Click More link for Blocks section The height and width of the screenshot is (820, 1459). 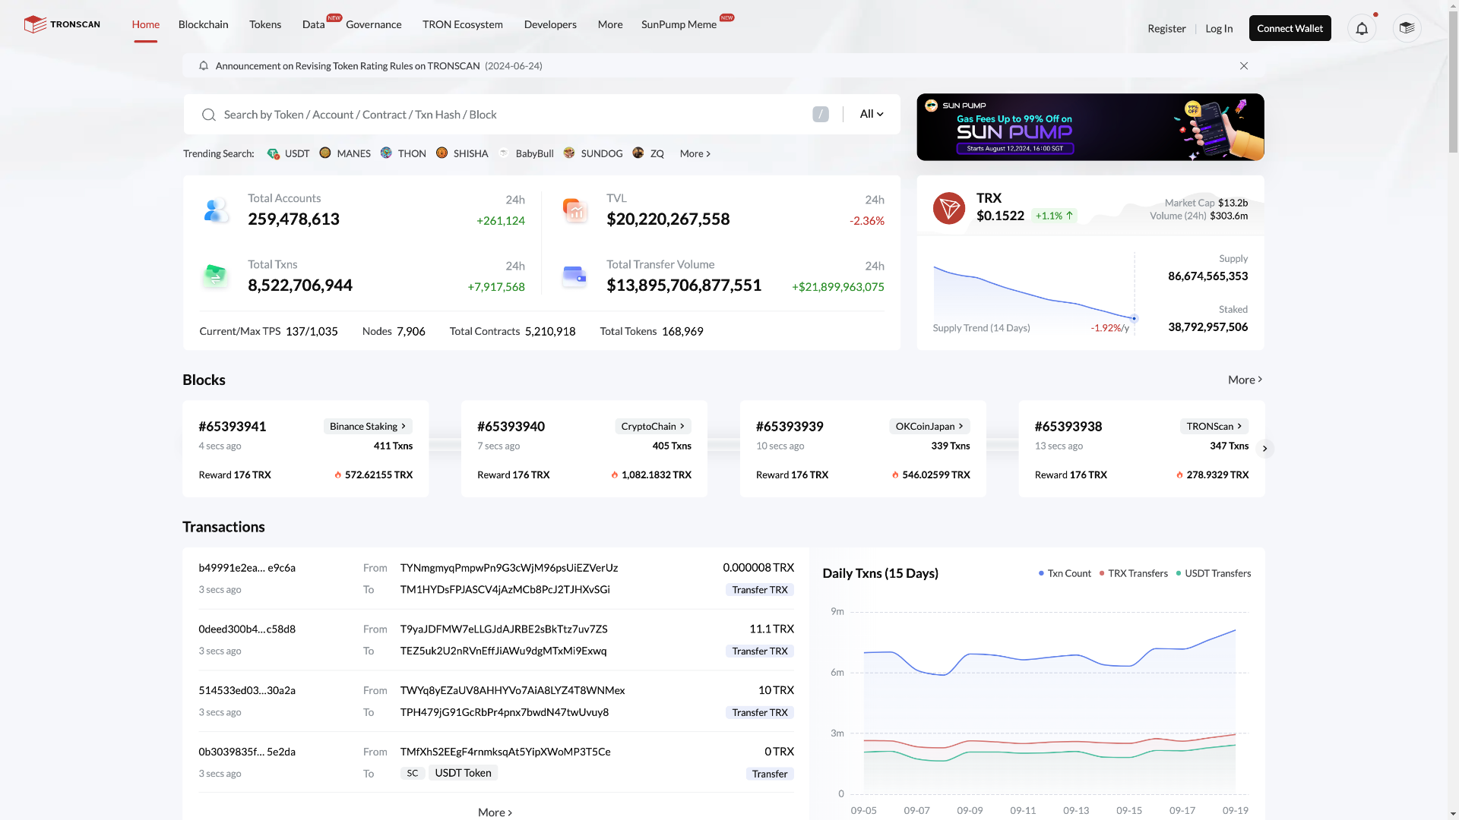point(1245,380)
